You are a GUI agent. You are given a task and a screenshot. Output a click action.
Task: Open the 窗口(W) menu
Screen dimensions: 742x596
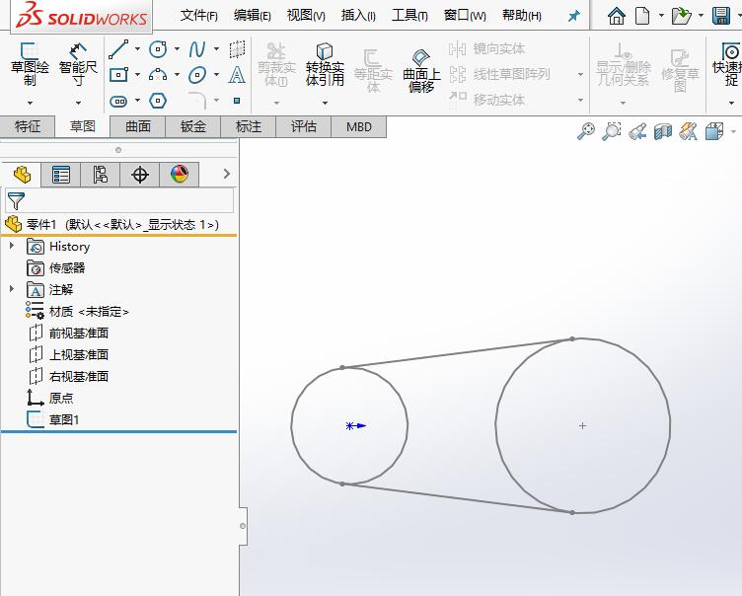pyautogui.click(x=465, y=16)
